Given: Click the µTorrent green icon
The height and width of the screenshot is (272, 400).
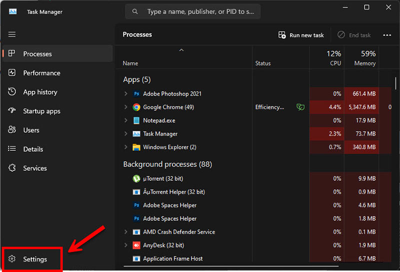Looking at the screenshot, I should 136,178.
